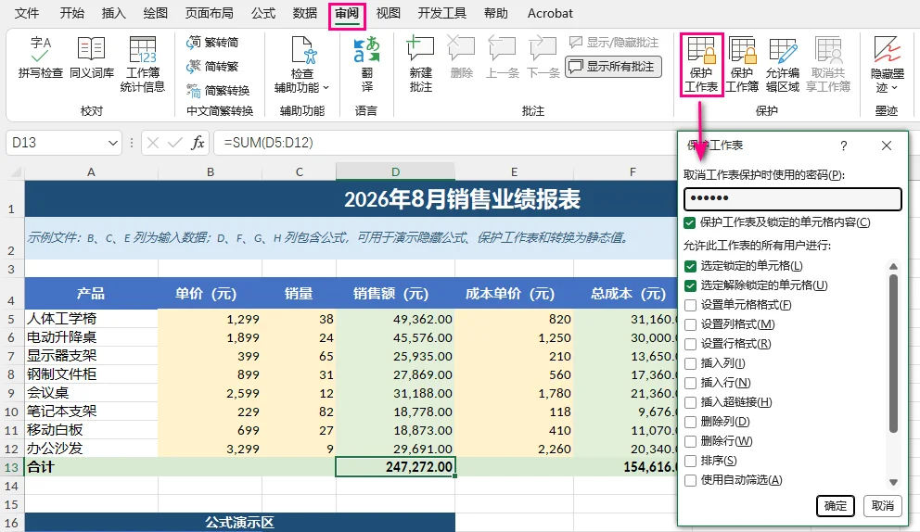
Task: Click the permissions list scrollbar thumb
Action: 894,353
